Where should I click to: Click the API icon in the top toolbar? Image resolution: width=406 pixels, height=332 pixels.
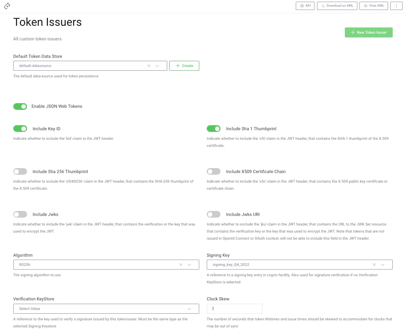(x=302, y=5)
